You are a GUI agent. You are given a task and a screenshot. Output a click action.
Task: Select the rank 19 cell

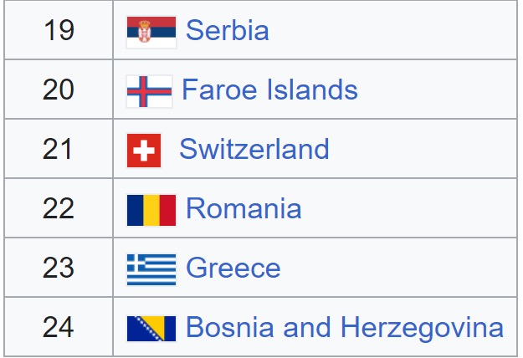pyautogui.click(x=59, y=30)
